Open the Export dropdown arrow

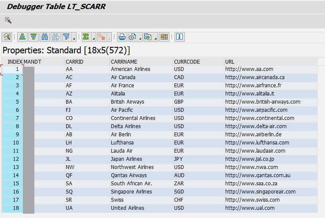click(x=156, y=37)
